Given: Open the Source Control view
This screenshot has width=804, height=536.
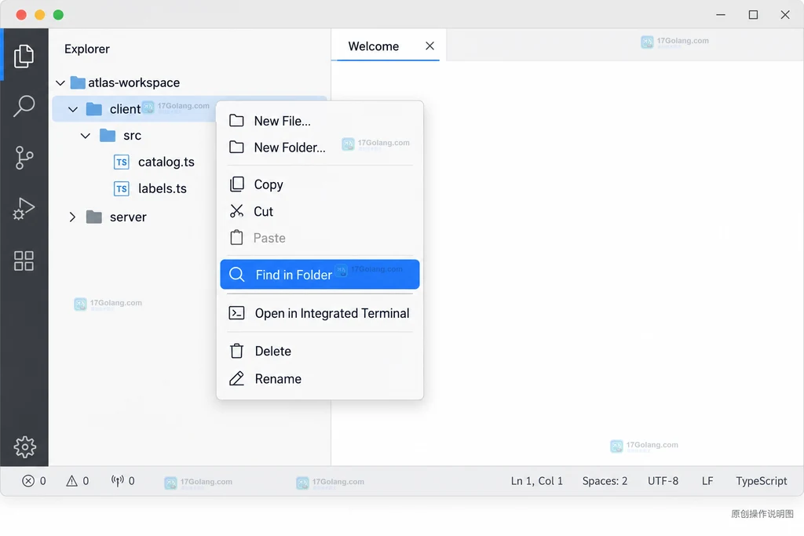Looking at the screenshot, I should click(24, 157).
